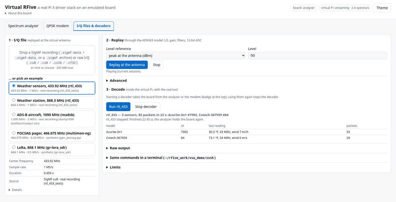
Task: Click the Run rtl_433 button
Action: point(118,106)
